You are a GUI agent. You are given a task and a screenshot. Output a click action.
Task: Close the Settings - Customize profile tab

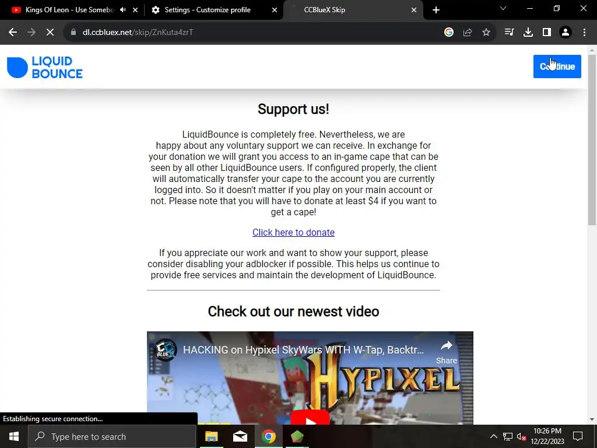[275, 10]
